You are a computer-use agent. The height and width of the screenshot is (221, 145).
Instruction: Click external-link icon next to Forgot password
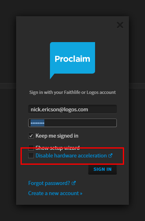coord(74,183)
